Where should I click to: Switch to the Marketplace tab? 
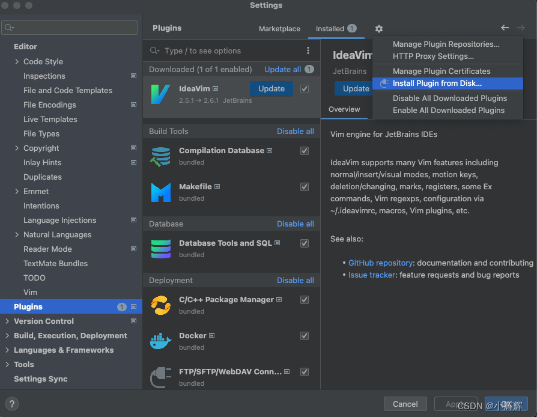click(279, 28)
